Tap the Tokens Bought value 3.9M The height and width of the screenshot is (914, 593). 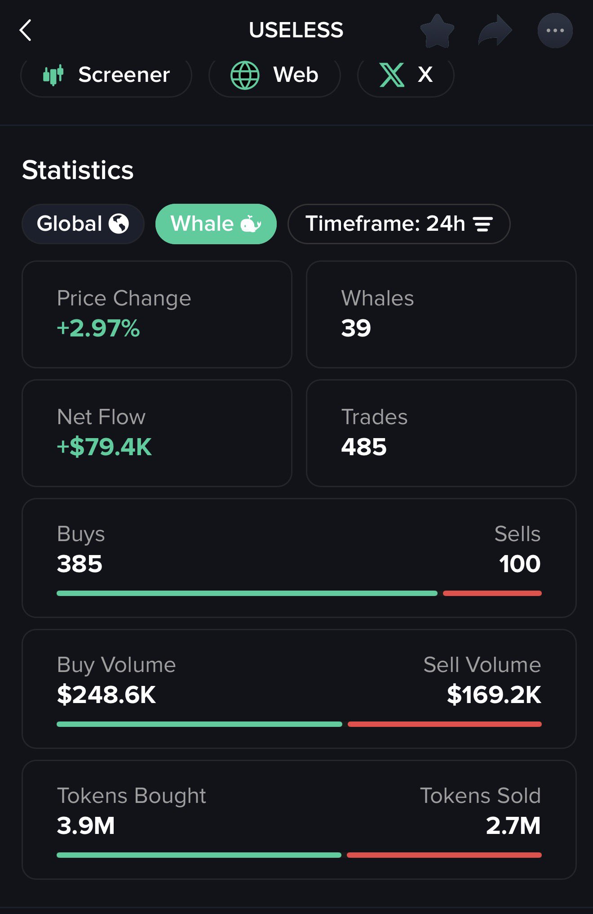[x=86, y=825]
